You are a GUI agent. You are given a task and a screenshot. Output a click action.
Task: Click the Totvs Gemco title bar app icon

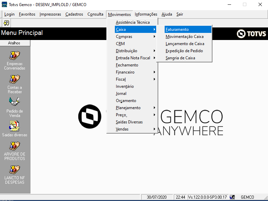pos(4,4)
